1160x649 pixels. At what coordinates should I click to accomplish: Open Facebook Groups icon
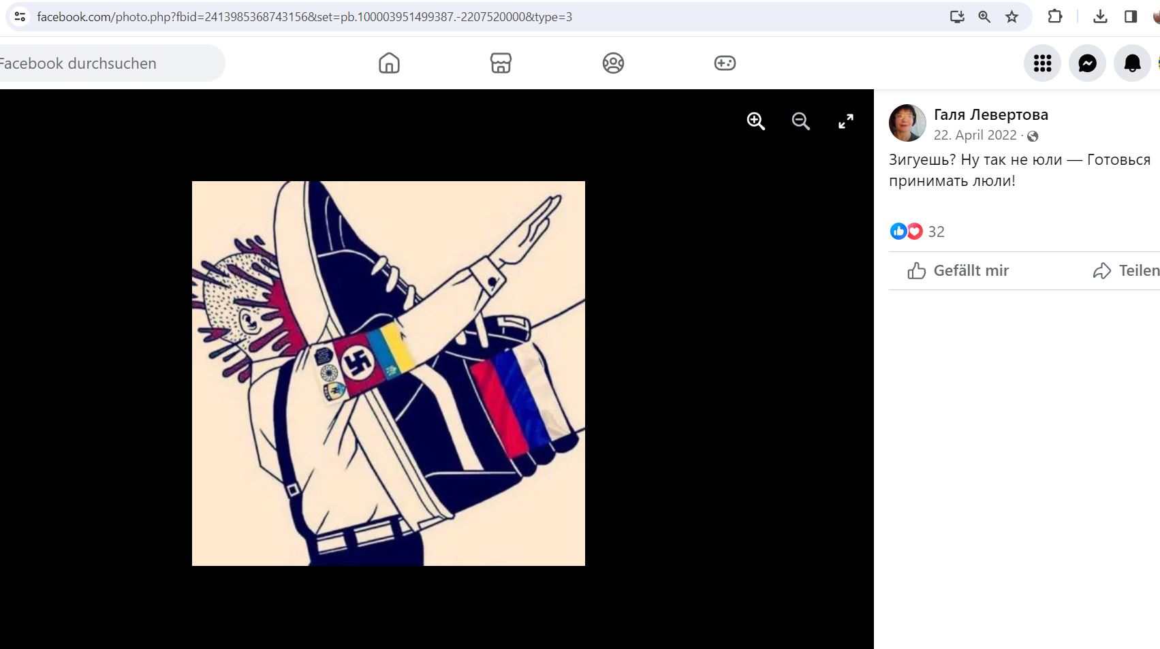613,63
